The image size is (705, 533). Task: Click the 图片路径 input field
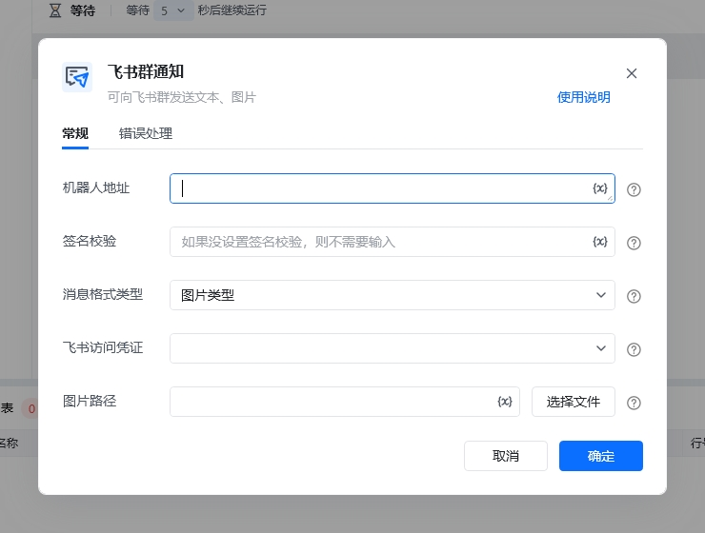coord(345,402)
